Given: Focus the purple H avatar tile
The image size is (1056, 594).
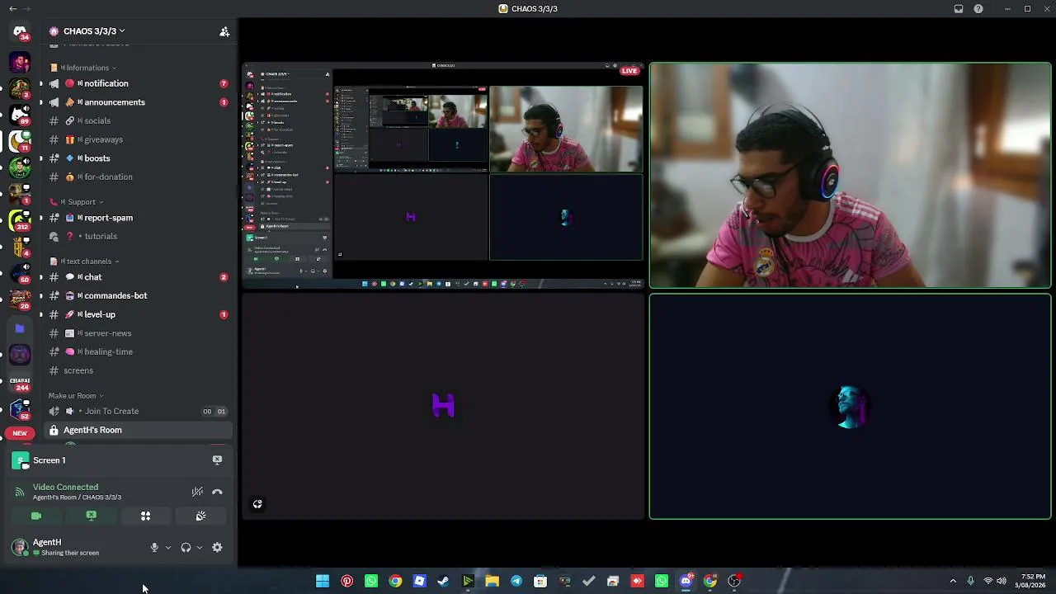Looking at the screenshot, I should click(x=443, y=407).
